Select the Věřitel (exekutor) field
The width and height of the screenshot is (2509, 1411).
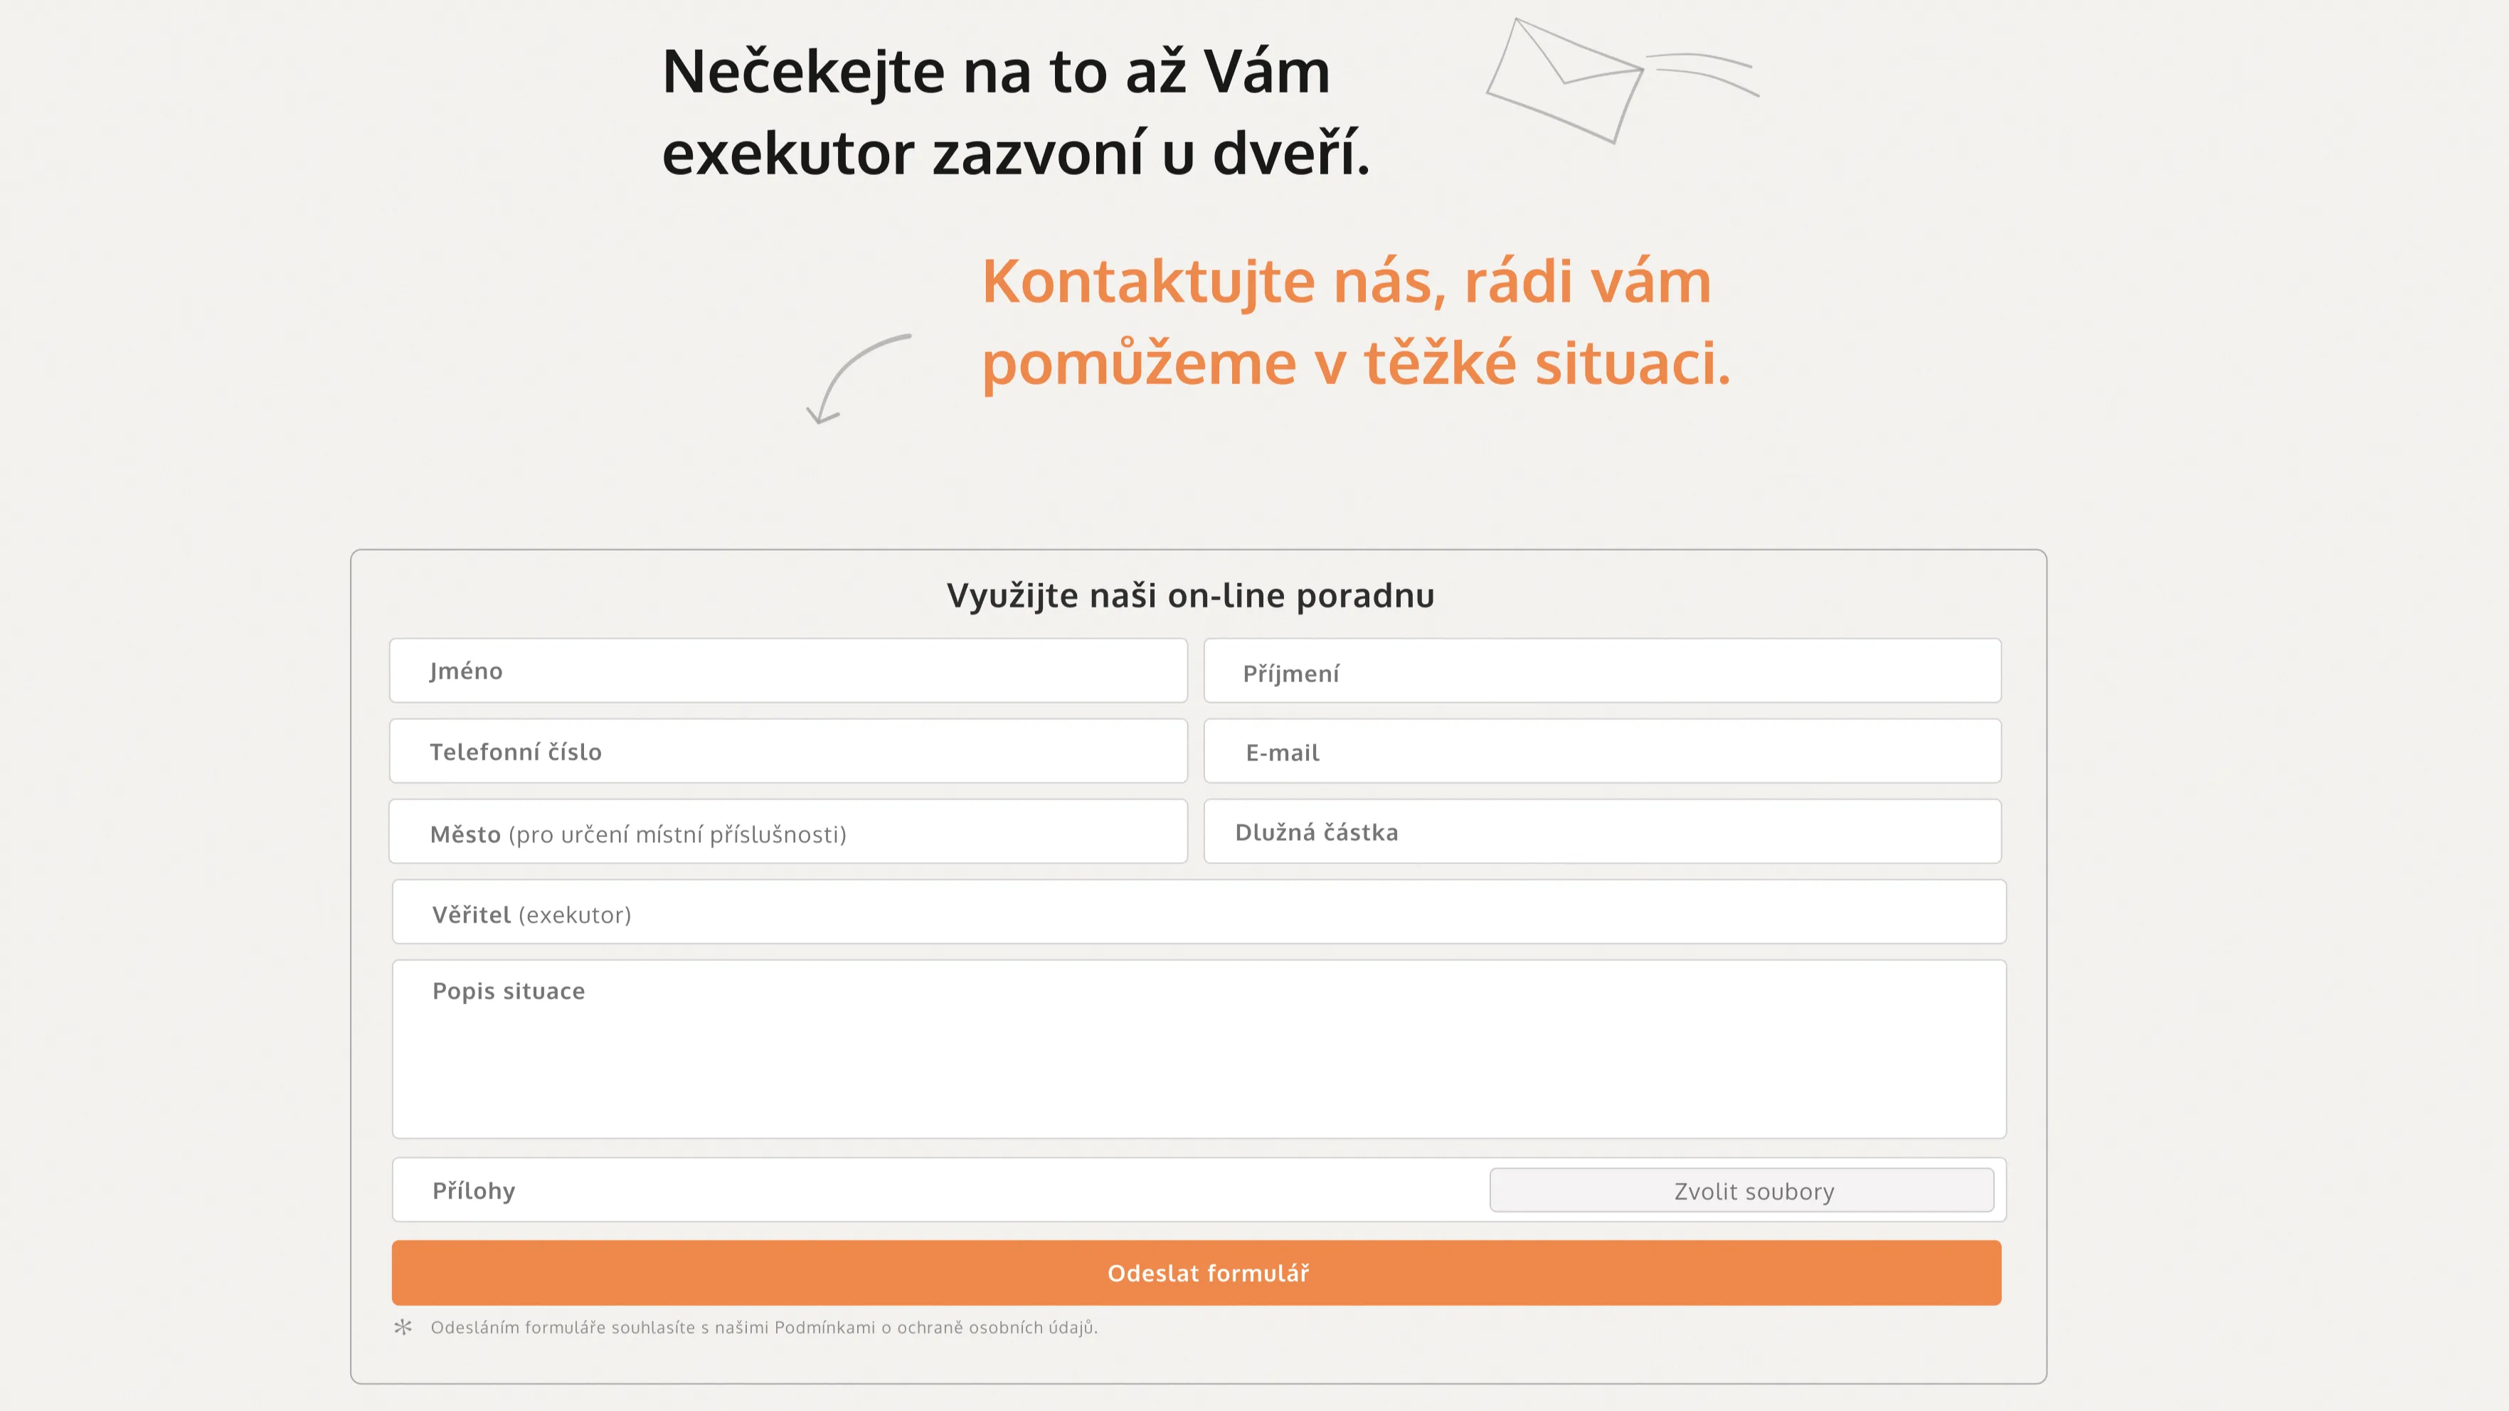point(1198,912)
